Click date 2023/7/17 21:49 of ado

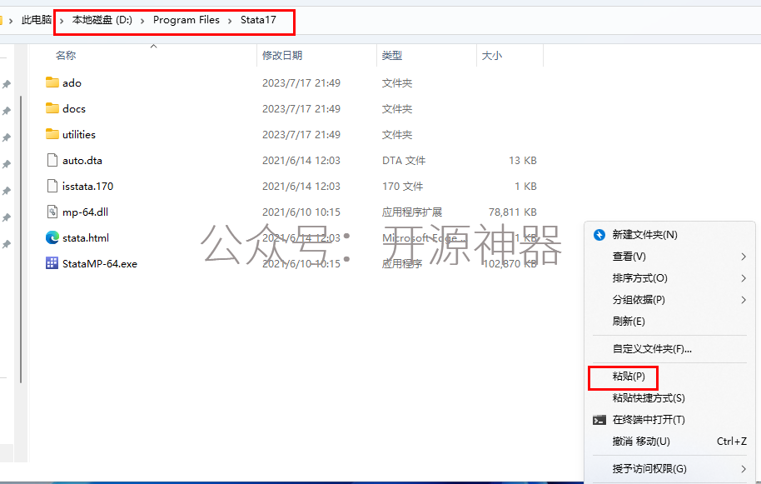(x=301, y=83)
